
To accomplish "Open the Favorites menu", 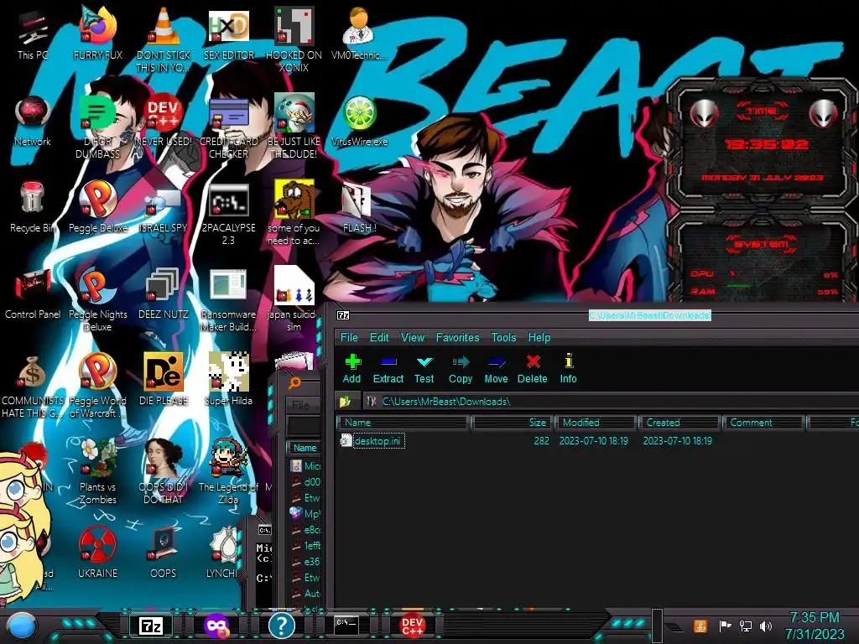I will (x=457, y=337).
